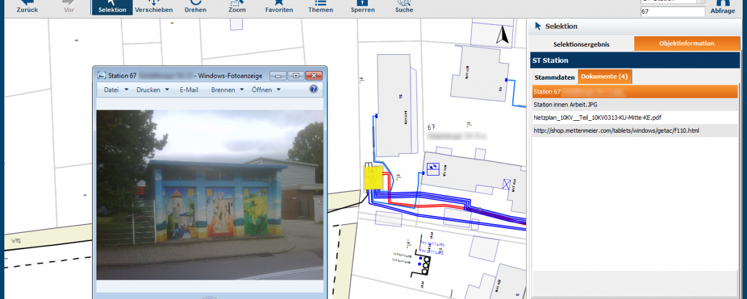Open the Themen layer list

(321, 7)
